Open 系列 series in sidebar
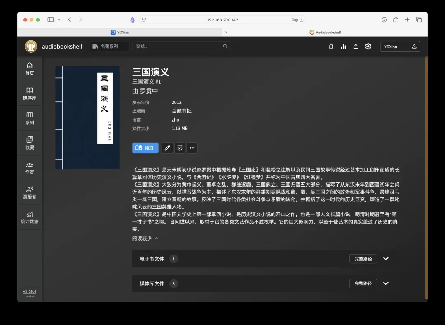The width and height of the screenshot is (445, 325). tap(30, 118)
